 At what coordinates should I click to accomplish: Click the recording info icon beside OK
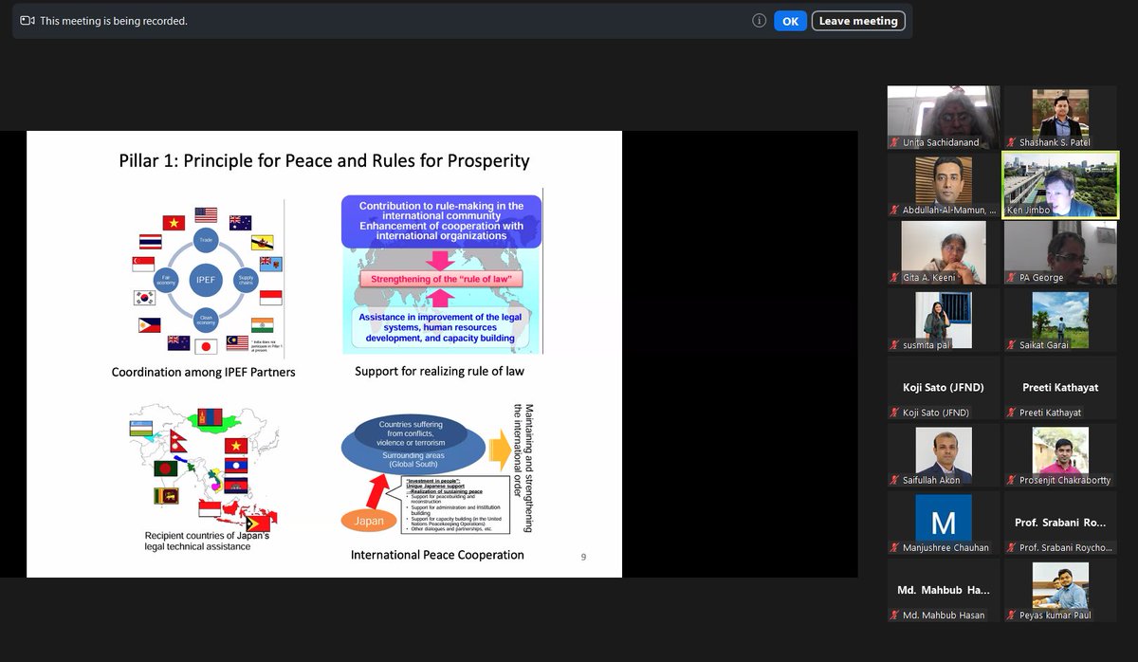tap(759, 21)
